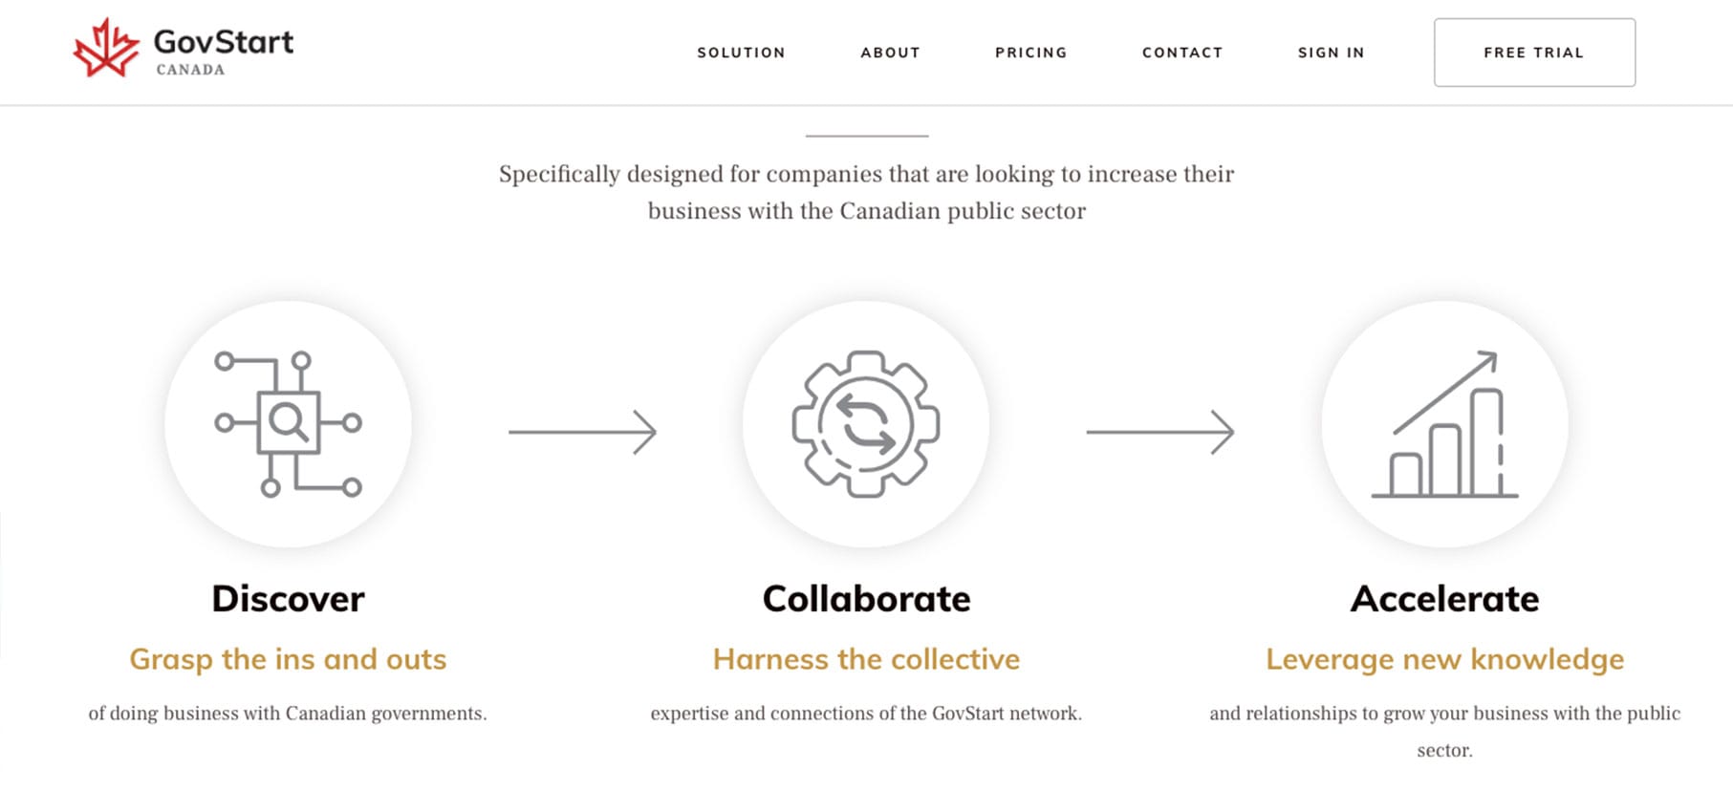Open the Contact page

point(1182,53)
